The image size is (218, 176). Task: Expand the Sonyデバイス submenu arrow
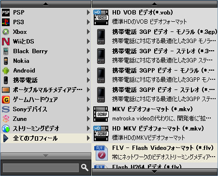coord(88,109)
